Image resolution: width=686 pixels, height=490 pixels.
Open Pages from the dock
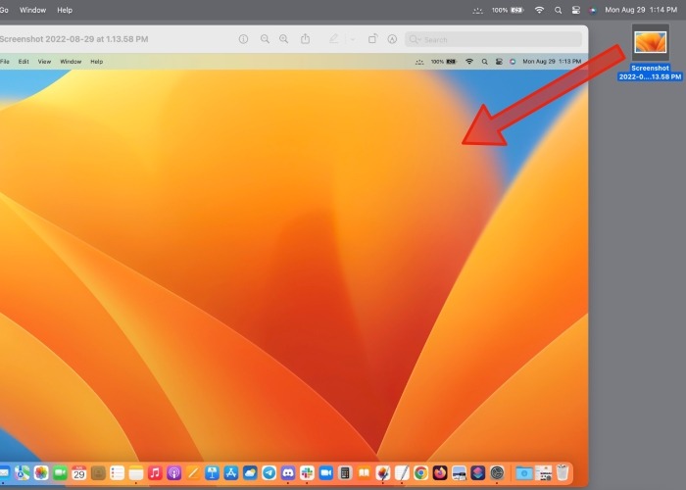193,473
